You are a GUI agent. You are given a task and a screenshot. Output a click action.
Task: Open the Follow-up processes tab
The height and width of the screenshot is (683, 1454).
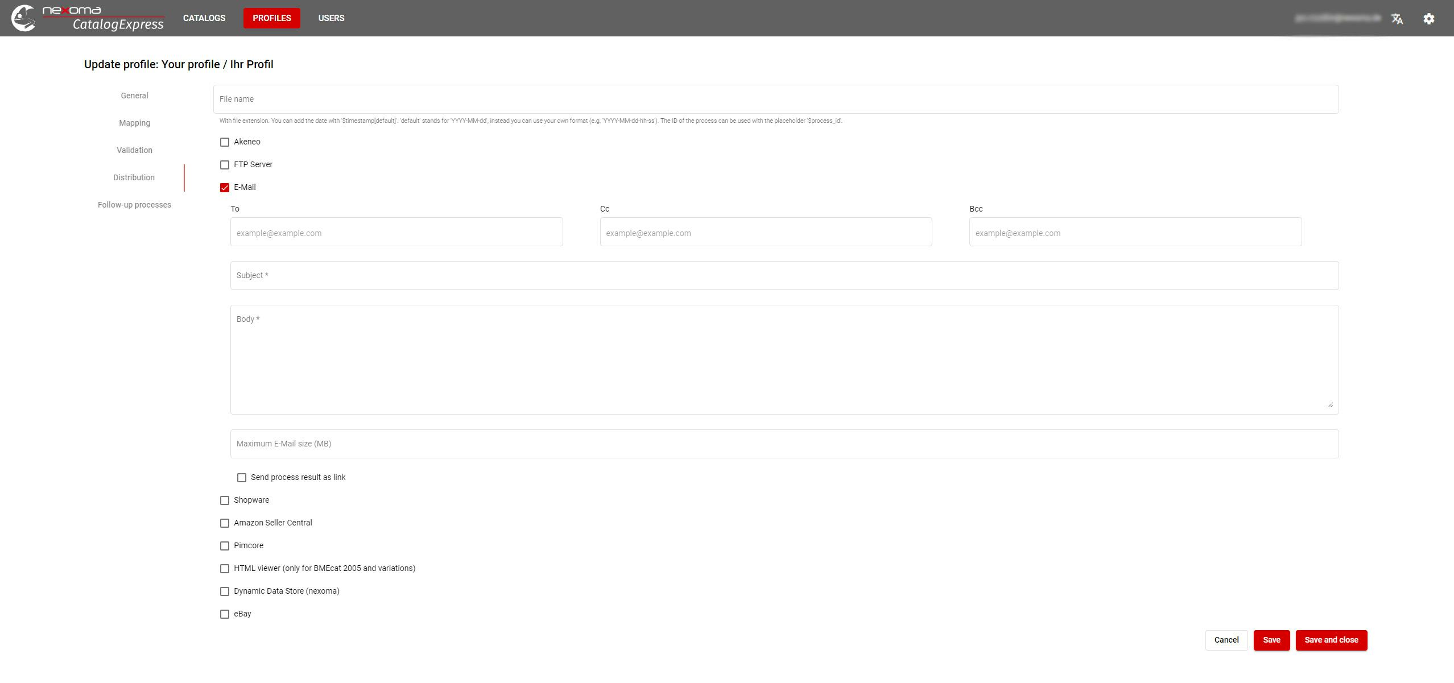pyautogui.click(x=134, y=205)
